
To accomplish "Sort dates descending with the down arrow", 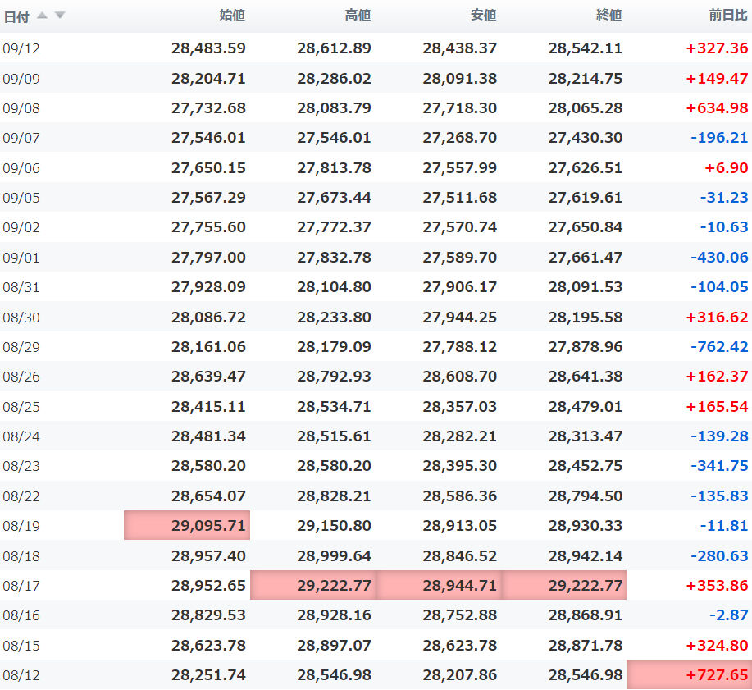I will (60, 16).
